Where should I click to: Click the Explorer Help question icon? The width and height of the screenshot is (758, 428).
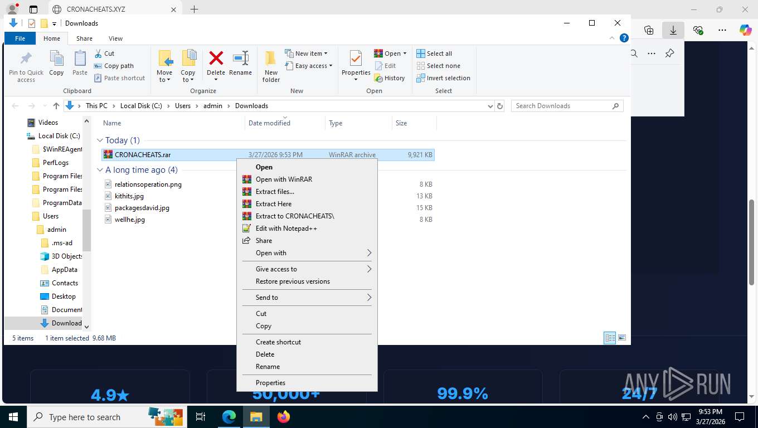click(x=624, y=38)
